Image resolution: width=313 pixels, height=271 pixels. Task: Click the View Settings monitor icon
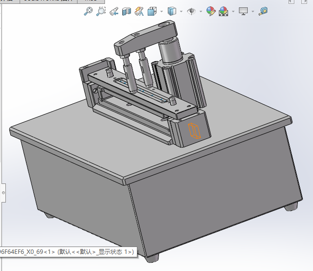click(x=243, y=11)
